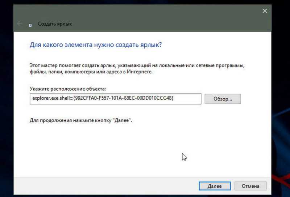The image size is (290, 197).
Task: Cancel the wizard with the Отмена button
Action: (x=250, y=186)
